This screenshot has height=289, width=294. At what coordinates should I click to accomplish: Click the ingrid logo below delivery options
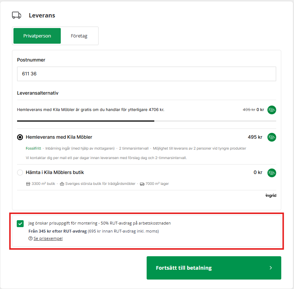pos(271,195)
